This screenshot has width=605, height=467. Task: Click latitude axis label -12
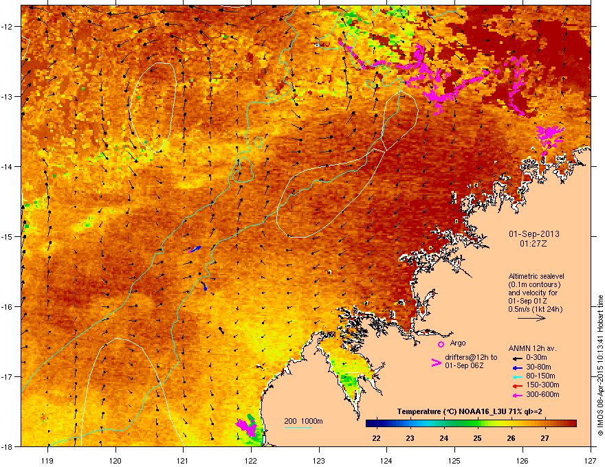(8, 27)
